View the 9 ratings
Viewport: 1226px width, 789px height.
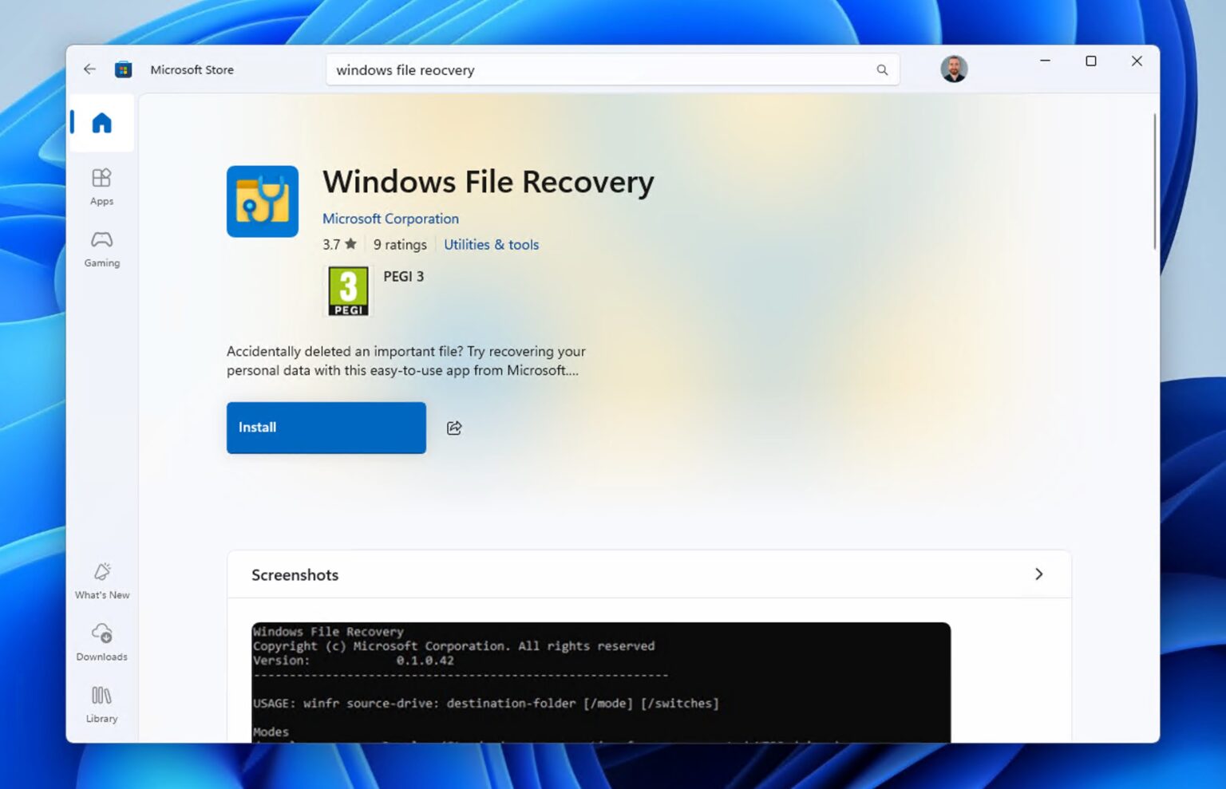[399, 244]
